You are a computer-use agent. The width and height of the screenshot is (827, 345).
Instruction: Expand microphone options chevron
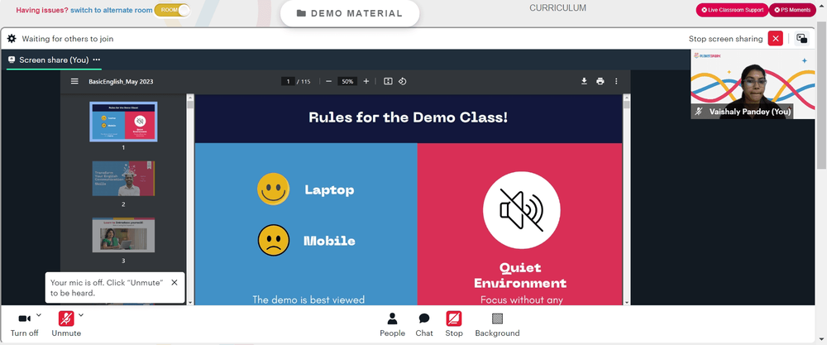pyautogui.click(x=81, y=315)
